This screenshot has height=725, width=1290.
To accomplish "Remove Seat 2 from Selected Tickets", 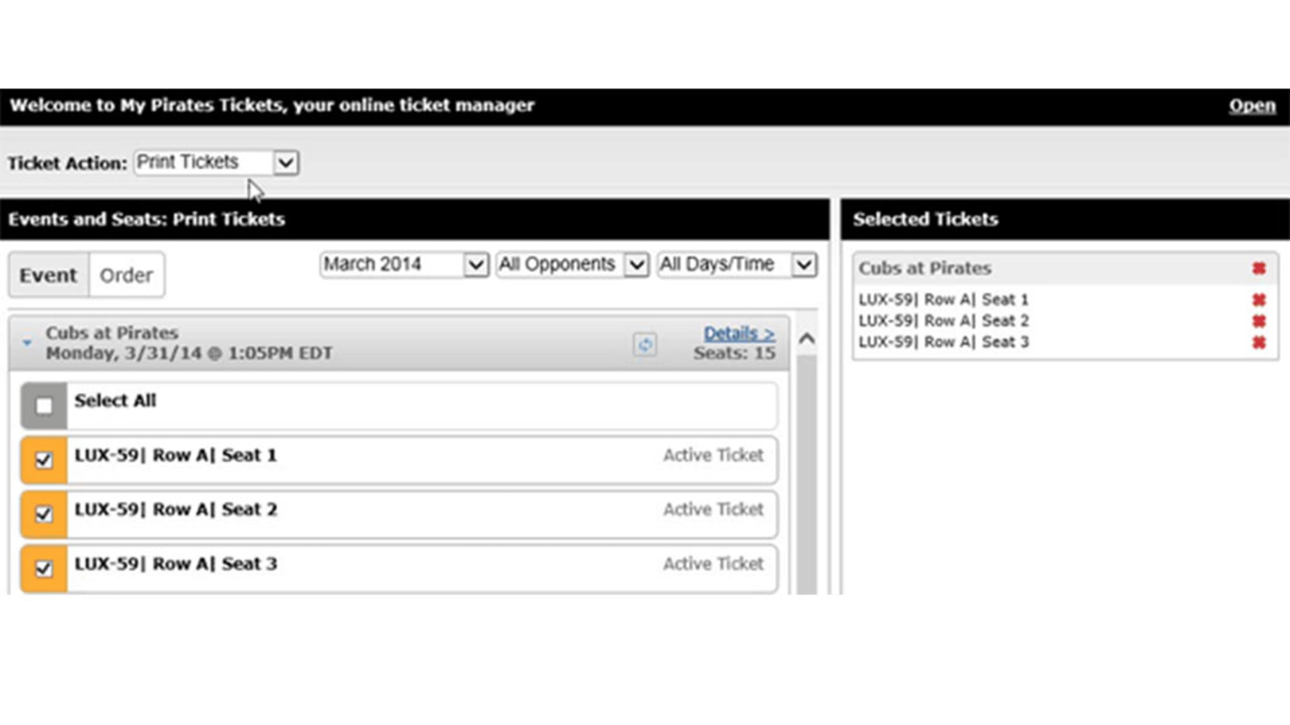I will (1258, 321).
